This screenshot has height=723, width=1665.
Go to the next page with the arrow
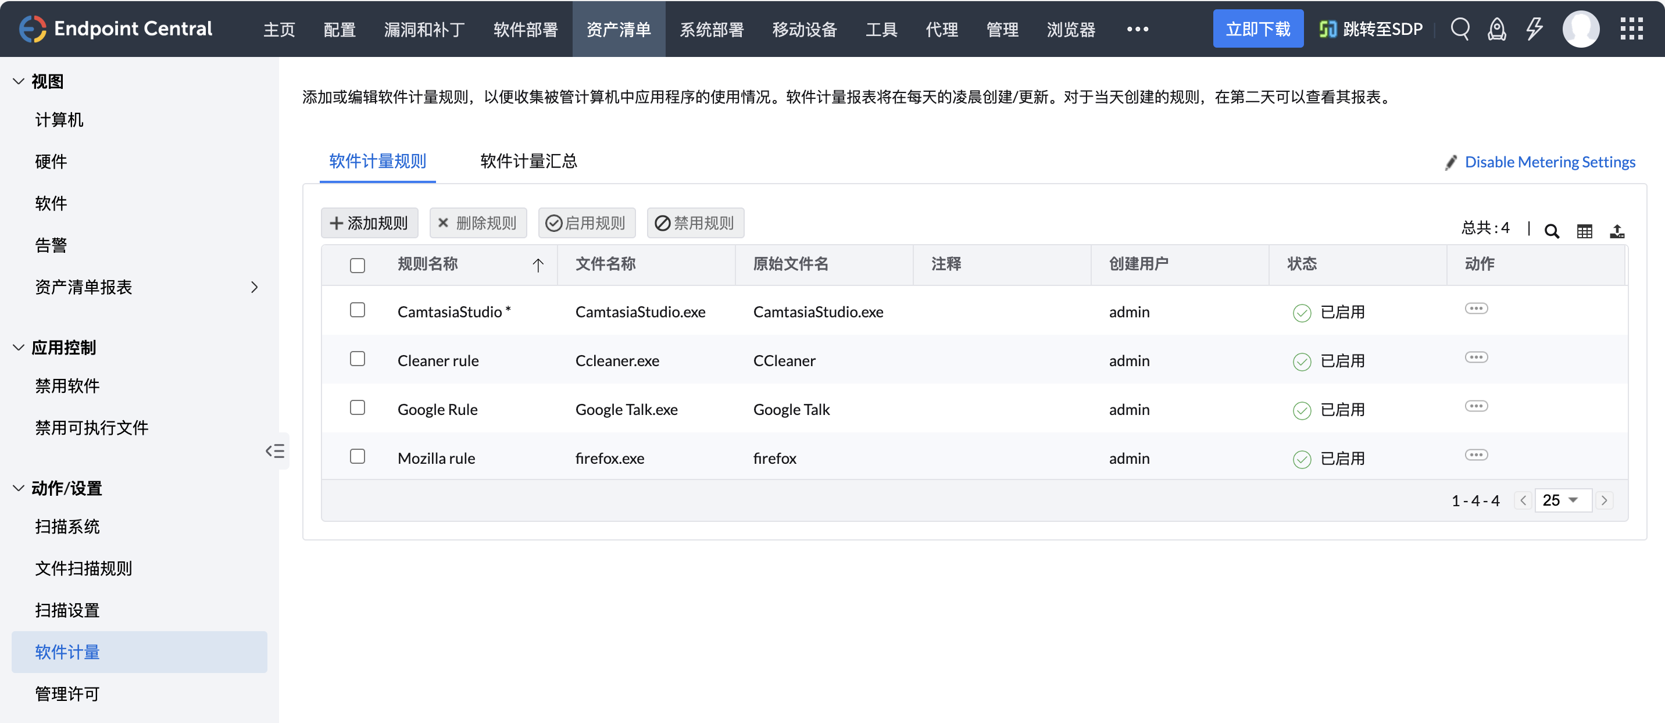1605,499
